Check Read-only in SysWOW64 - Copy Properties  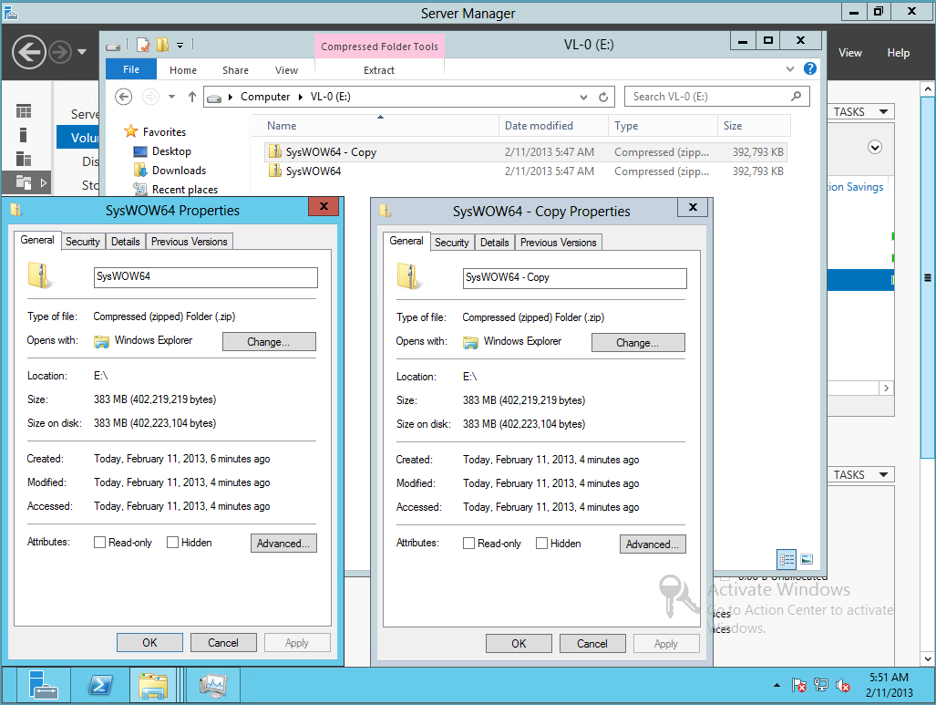click(468, 543)
